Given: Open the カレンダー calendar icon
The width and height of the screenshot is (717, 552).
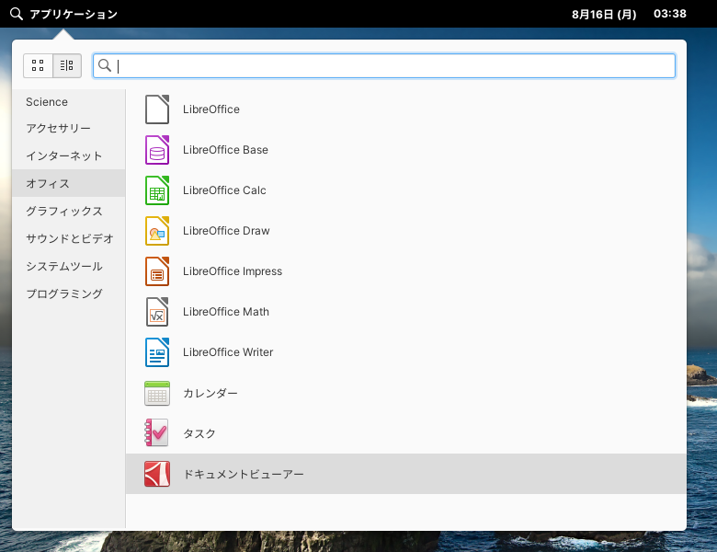Looking at the screenshot, I should coord(157,393).
